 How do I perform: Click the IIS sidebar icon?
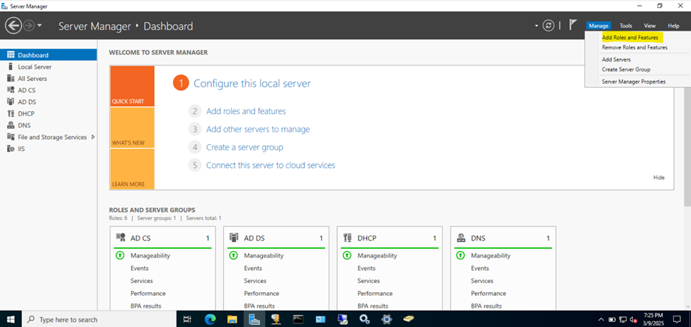point(11,149)
